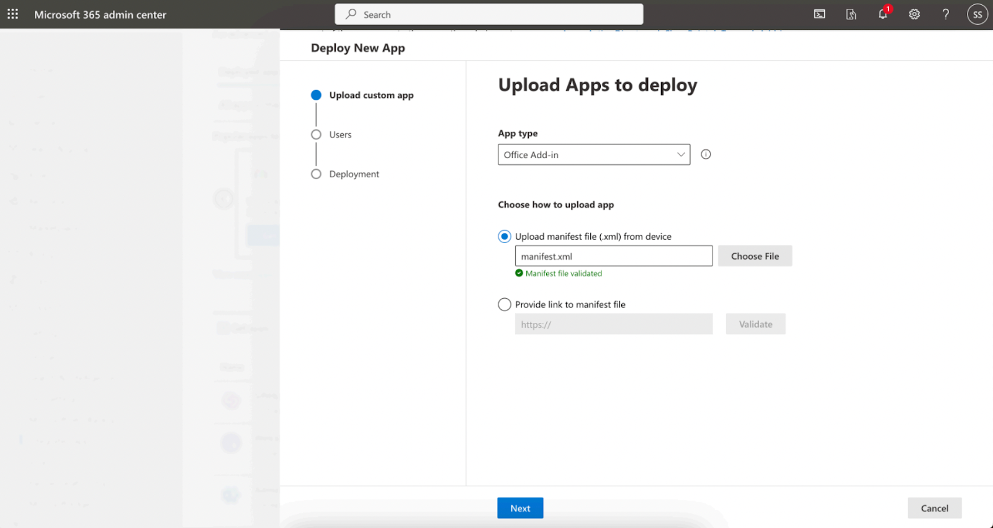
Task: Select Provide link to manifest file option
Action: point(505,304)
